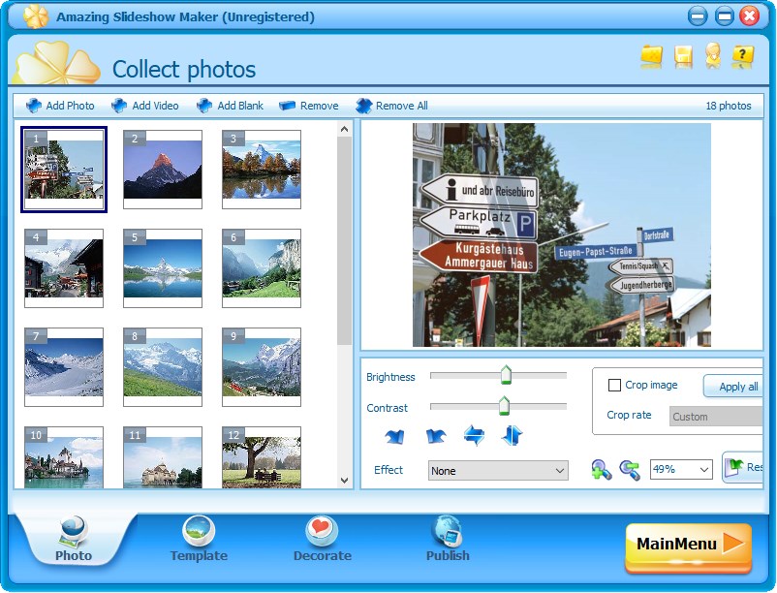Remove the selected photo via Remove
777x593 pixels.
point(309,106)
